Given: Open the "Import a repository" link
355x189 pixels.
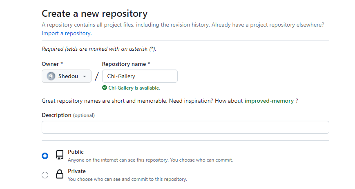Looking at the screenshot, I should click(66, 33).
